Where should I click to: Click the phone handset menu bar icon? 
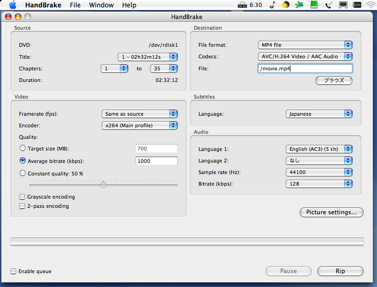point(328,5)
